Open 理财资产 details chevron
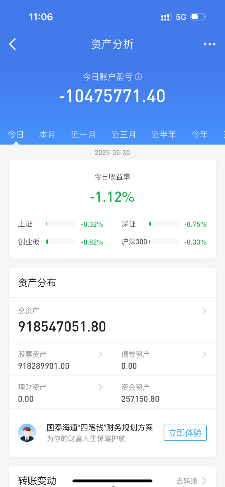The image size is (225, 487). (x=101, y=388)
